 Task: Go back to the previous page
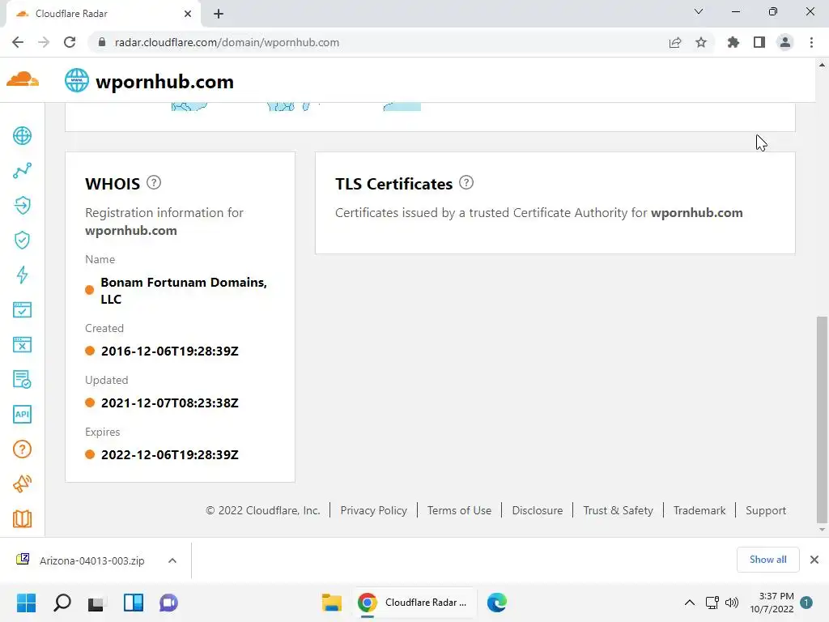pos(18,42)
